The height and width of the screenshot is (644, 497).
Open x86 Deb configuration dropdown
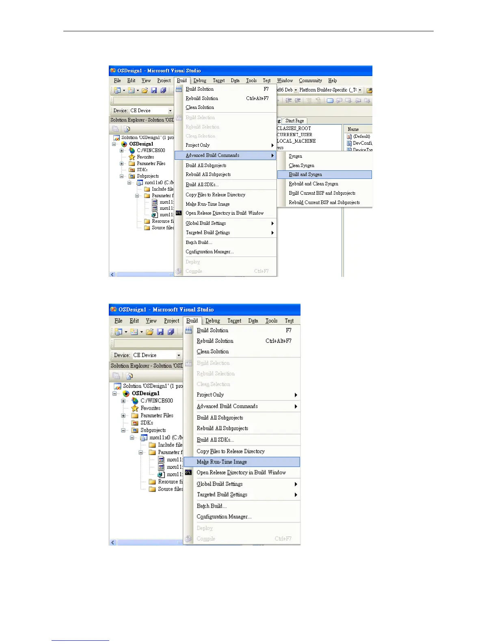pyautogui.click(x=296, y=90)
